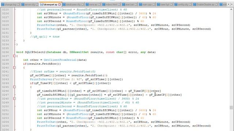Click PrintToChat on line 3255
Image resolution: width=234 pixels, height=131 pixels.
(x=46, y=126)
